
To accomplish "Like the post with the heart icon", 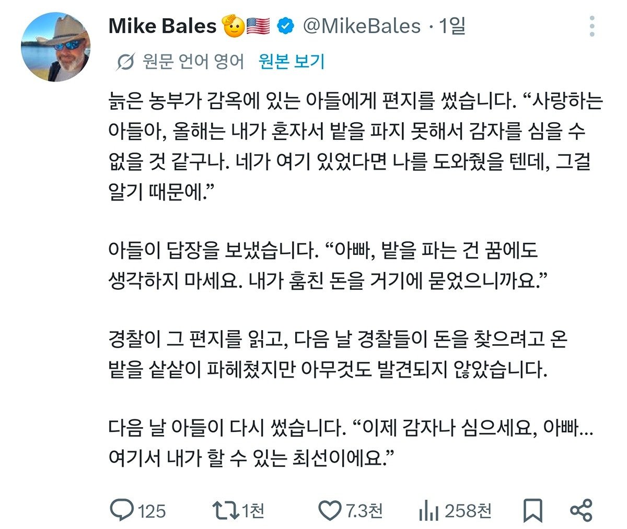I will coord(330,511).
